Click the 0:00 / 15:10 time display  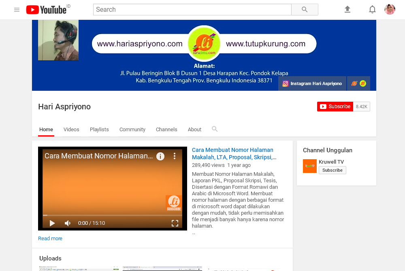click(x=92, y=223)
